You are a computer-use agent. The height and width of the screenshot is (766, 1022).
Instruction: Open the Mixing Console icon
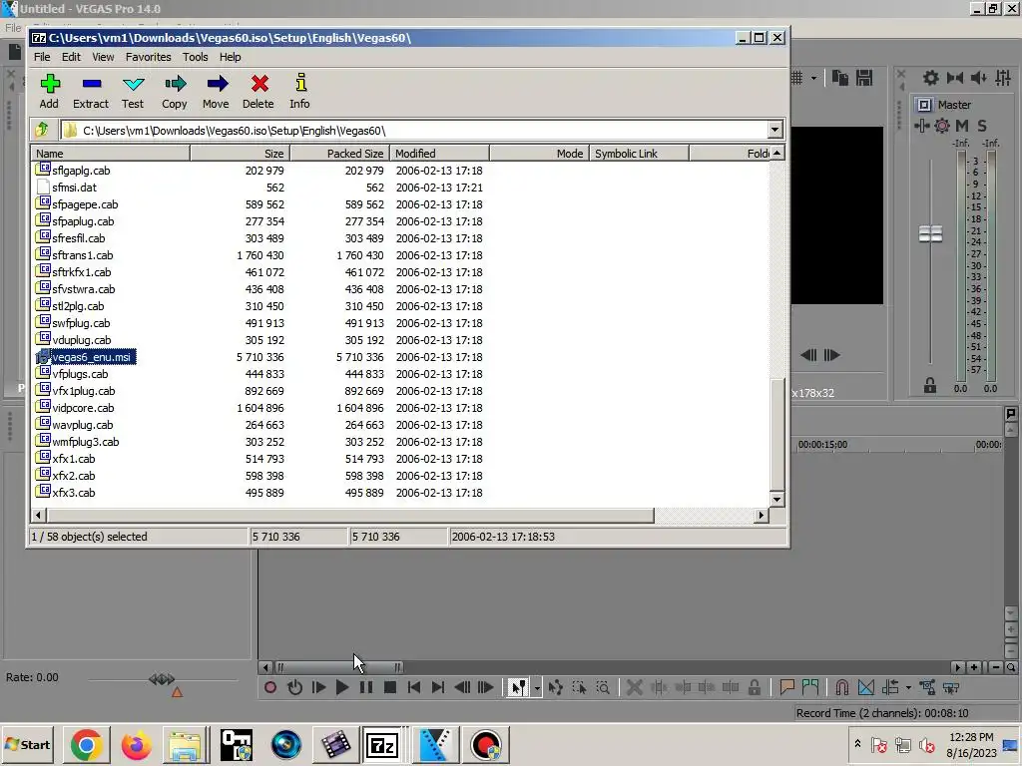(x=1003, y=78)
